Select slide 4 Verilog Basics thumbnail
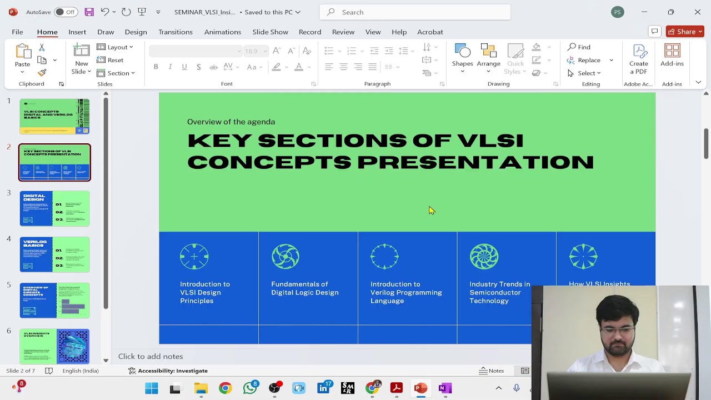Screen dimensions: 711x400 pos(54,254)
